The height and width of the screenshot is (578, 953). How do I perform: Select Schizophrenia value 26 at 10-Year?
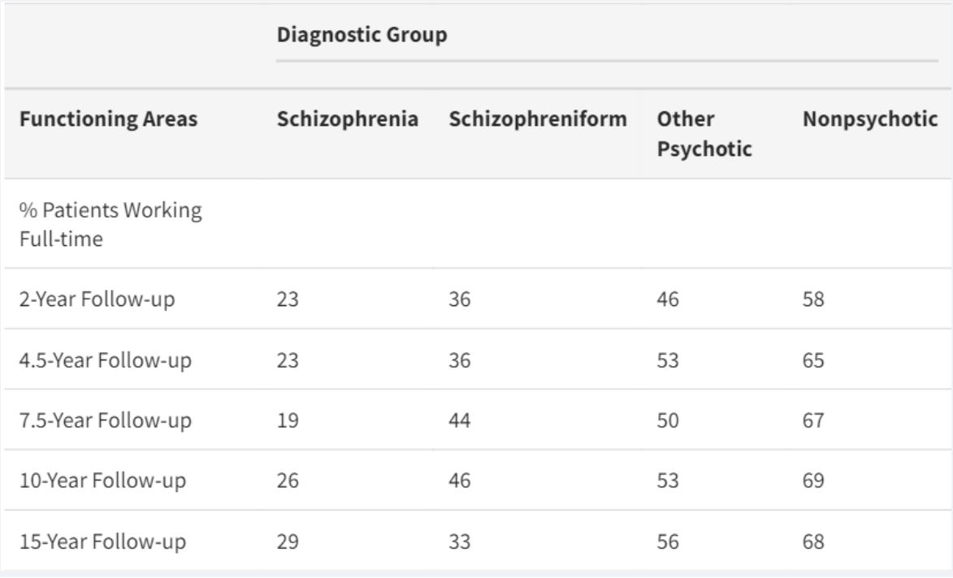(288, 481)
